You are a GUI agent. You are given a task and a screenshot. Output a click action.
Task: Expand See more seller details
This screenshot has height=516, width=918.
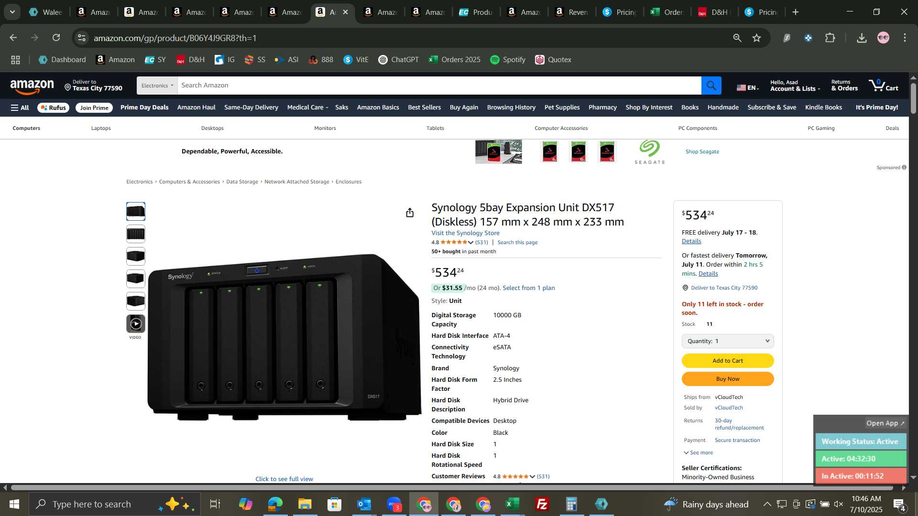pos(699,452)
